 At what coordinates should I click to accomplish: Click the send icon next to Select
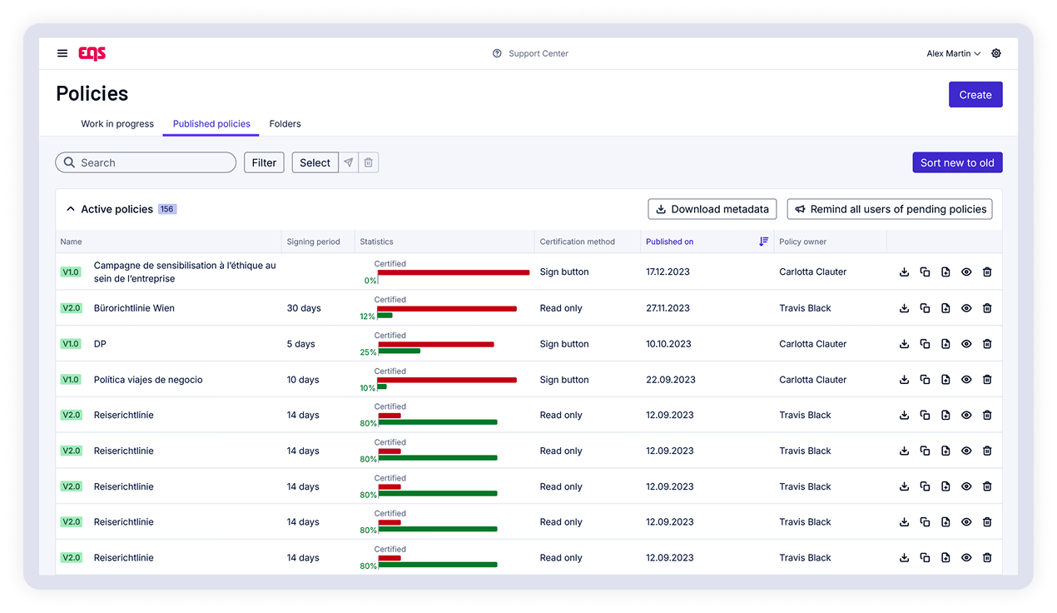349,163
